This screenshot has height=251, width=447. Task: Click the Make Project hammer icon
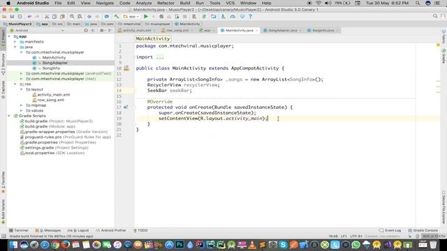click(x=117, y=17)
